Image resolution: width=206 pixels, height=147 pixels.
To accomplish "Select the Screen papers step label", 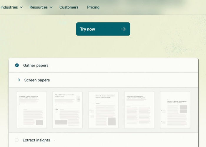I will point(37,80).
